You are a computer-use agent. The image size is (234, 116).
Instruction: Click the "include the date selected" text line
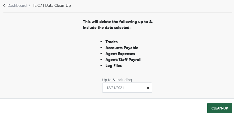pyautogui.click(x=106, y=28)
